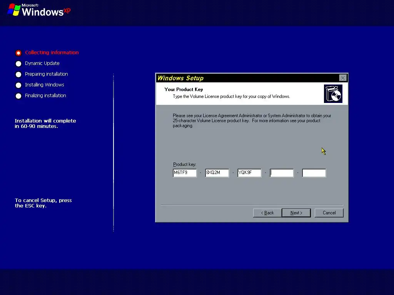
Task: Click the "Windows Setup" title bar text
Action: pos(180,78)
